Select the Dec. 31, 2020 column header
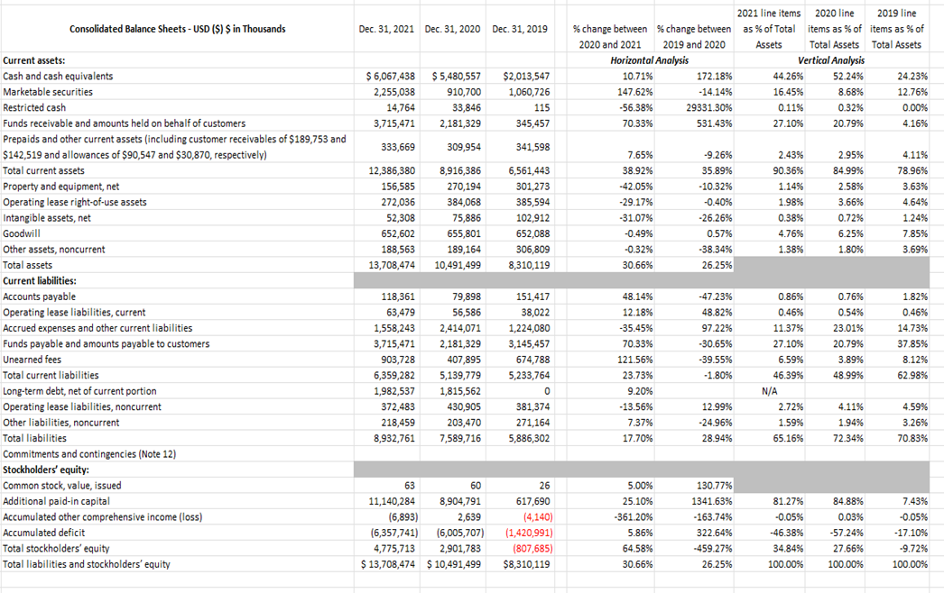The height and width of the screenshot is (593, 944). tap(453, 28)
